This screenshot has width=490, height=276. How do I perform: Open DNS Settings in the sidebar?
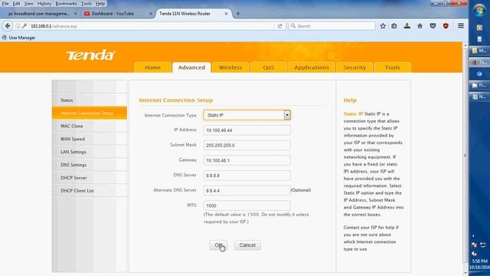(x=90, y=165)
